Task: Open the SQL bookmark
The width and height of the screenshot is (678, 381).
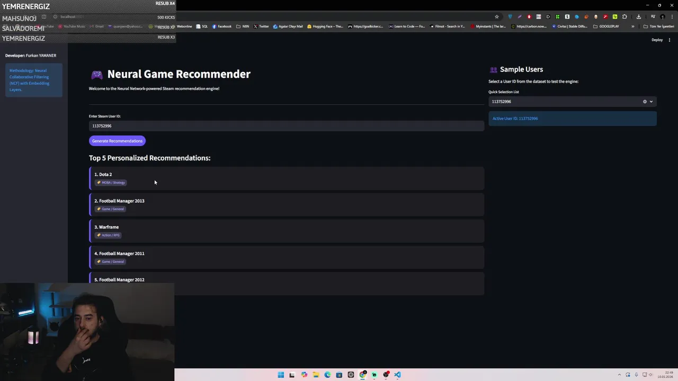Action: pos(202,26)
